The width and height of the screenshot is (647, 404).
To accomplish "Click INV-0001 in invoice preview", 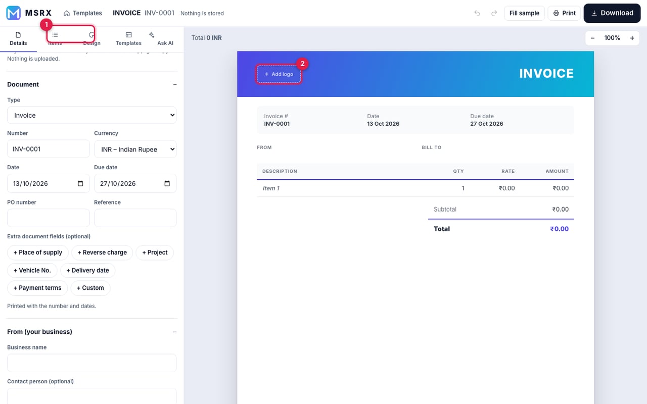I will tap(277, 124).
